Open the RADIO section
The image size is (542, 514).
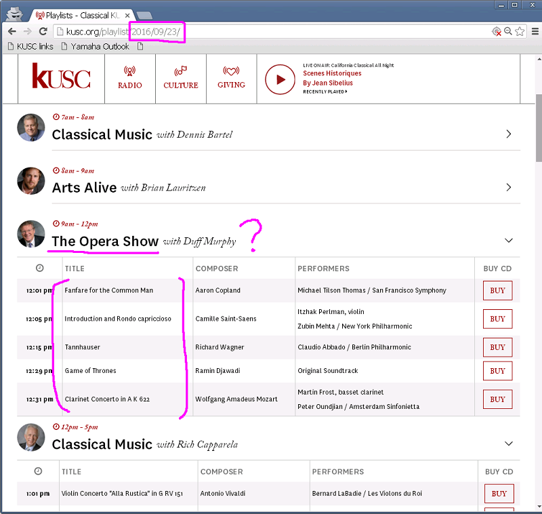129,78
